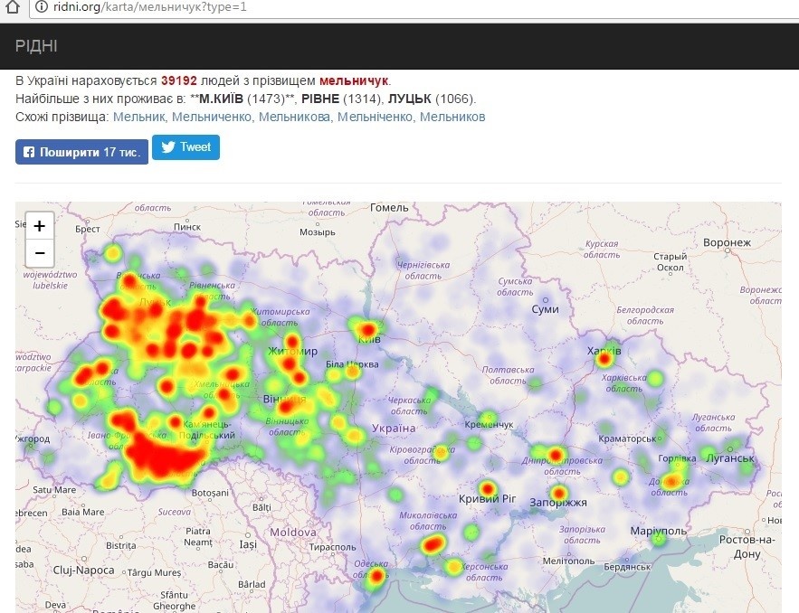Screen dimensions: 799x613
Task: Zoom out on the map
Action: click(x=40, y=252)
